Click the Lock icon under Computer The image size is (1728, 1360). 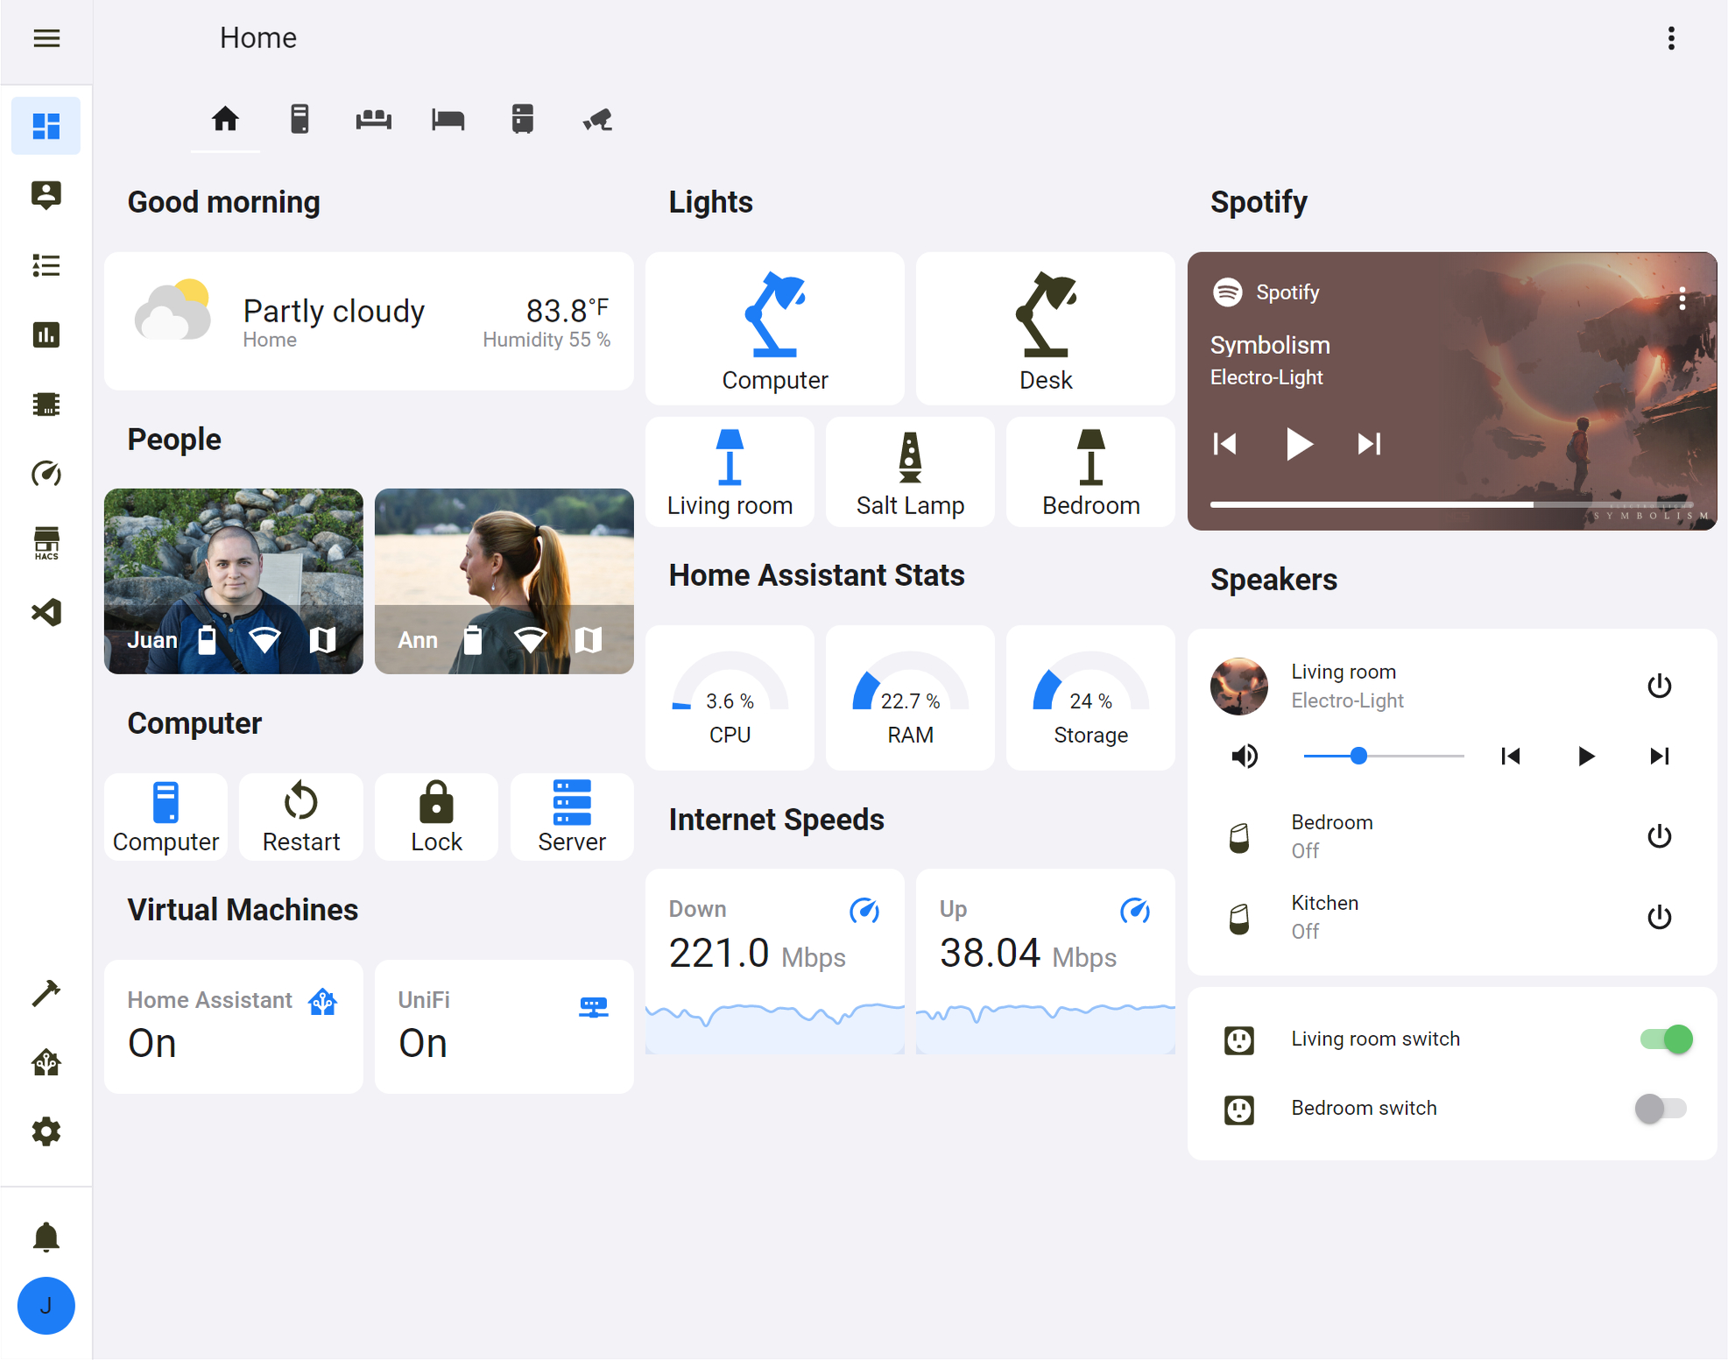pyautogui.click(x=435, y=816)
